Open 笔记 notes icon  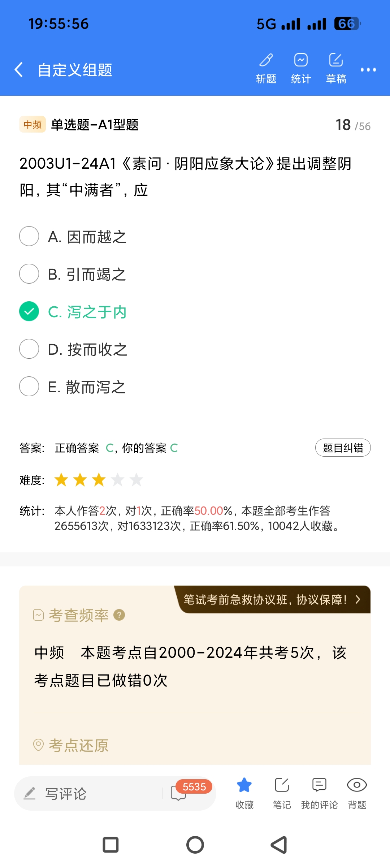click(282, 785)
